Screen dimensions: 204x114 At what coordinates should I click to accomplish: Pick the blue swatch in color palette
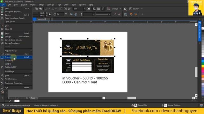point(203,59)
